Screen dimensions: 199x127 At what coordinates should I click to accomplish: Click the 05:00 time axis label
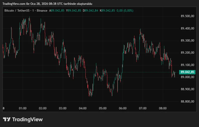coord(103,108)
